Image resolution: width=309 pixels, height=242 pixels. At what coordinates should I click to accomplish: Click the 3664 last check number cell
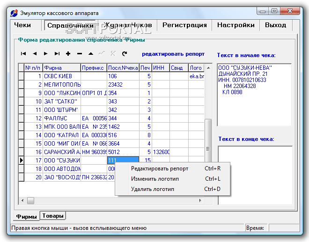(123, 143)
